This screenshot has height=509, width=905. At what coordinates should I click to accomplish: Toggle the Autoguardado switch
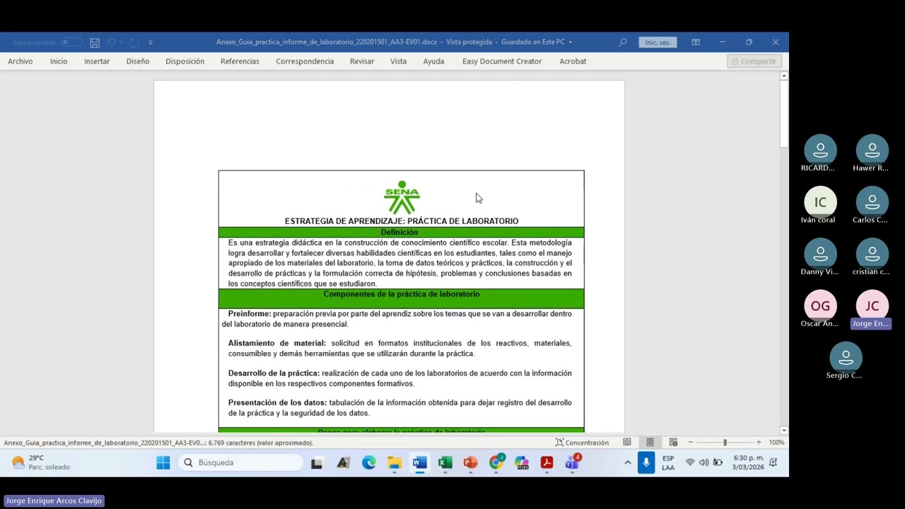71,42
